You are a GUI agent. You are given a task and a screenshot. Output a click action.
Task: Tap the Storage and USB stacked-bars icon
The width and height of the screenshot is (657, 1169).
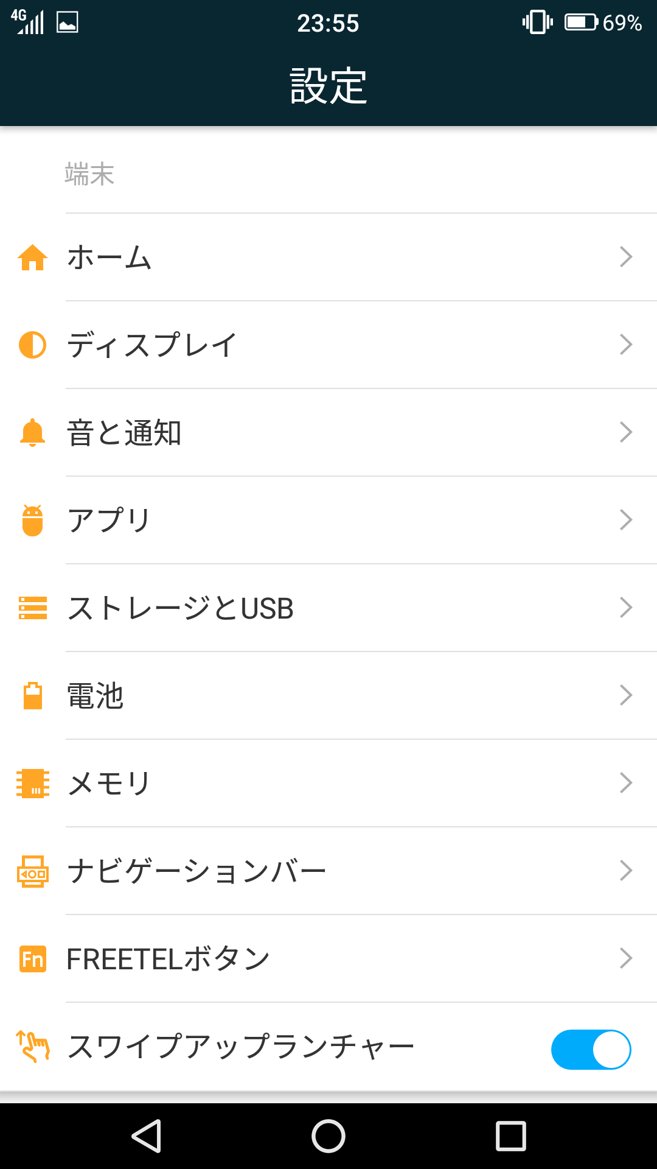pyautogui.click(x=33, y=608)
